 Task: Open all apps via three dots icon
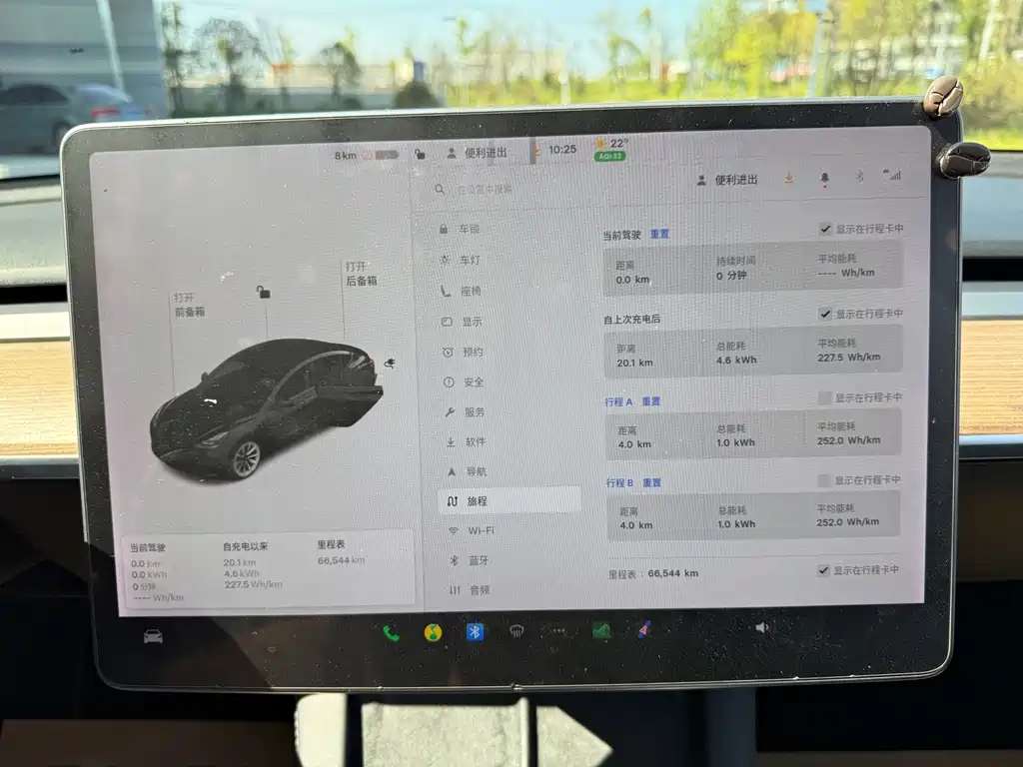(559, 631)
